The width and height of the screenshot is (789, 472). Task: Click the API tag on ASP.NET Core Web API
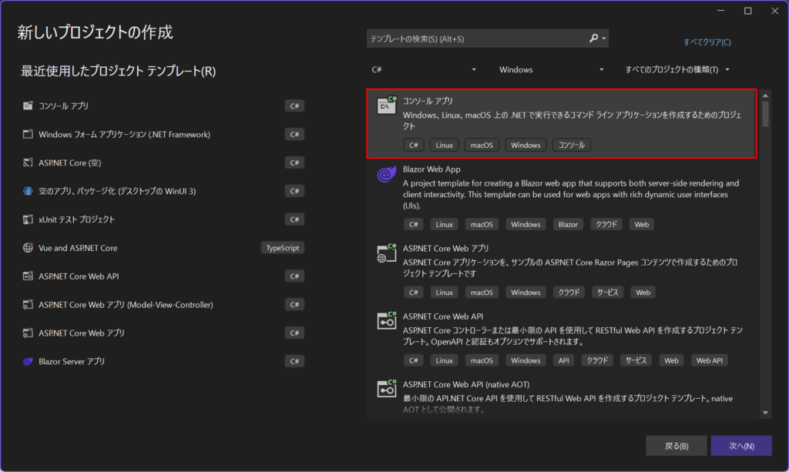563,360
